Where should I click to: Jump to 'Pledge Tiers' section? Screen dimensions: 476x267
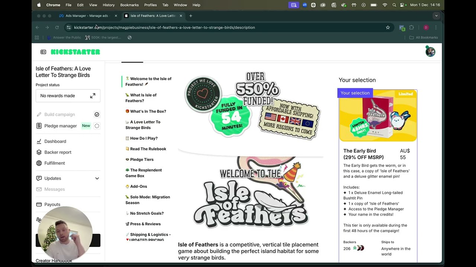139,159
